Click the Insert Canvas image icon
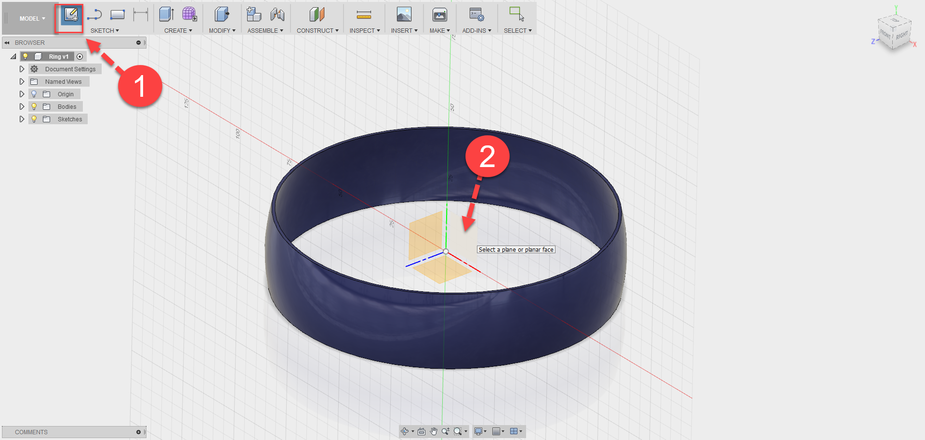The image size is (925, 440). pyautogui.click(x=404, y=15)
